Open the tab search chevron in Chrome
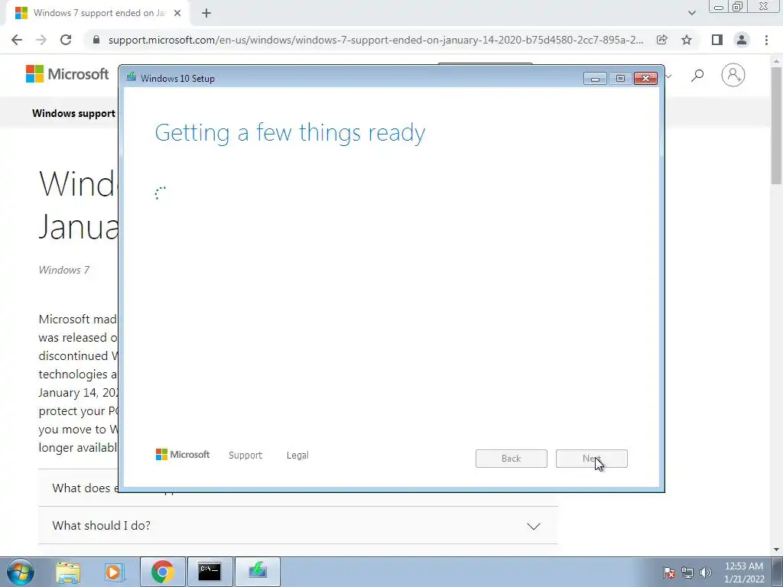 tap(691, 14)
